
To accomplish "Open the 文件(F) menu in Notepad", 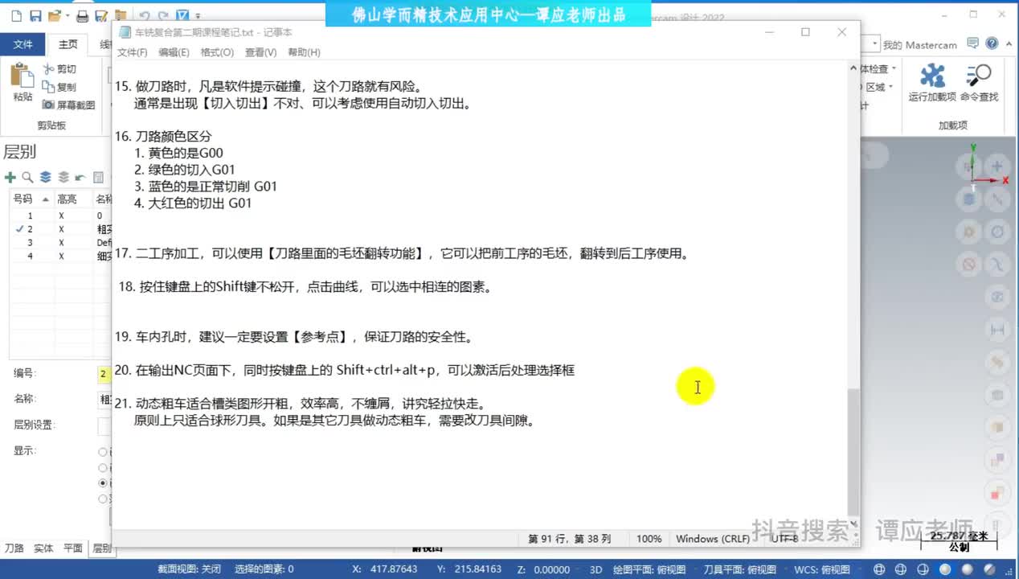I will pyautogui.click(x=133, y=52).
